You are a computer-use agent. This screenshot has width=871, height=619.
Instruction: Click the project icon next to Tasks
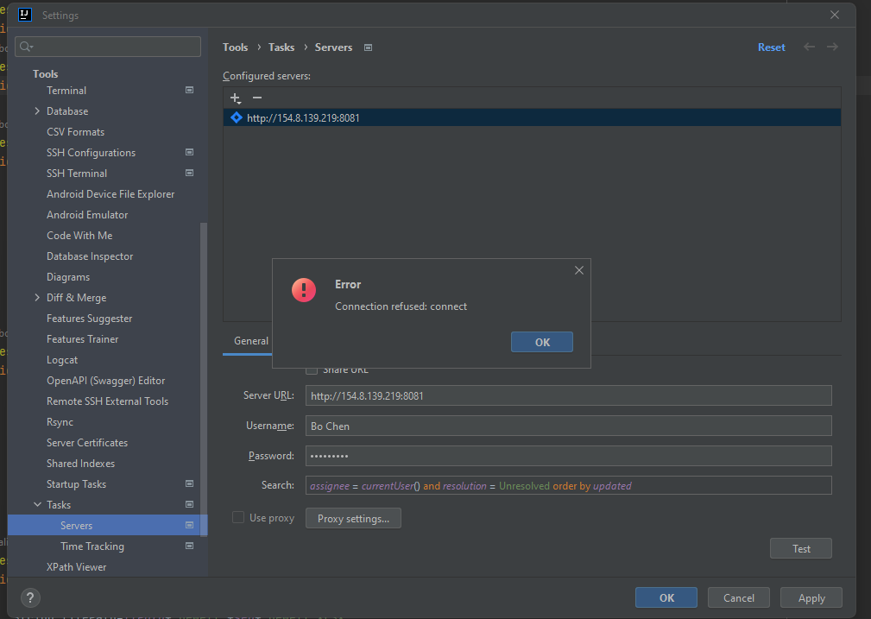tap(189, 504)
